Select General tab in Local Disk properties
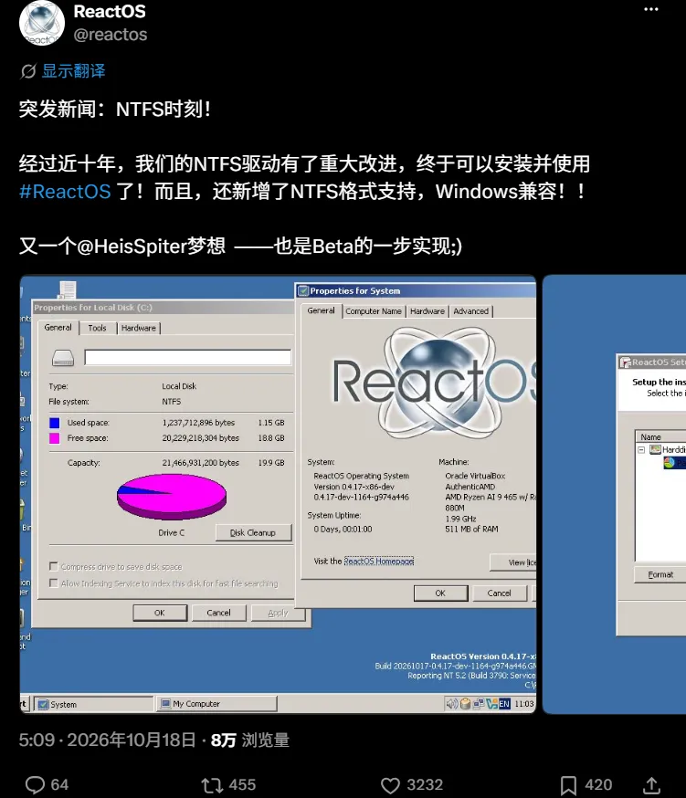 (58, 328)
